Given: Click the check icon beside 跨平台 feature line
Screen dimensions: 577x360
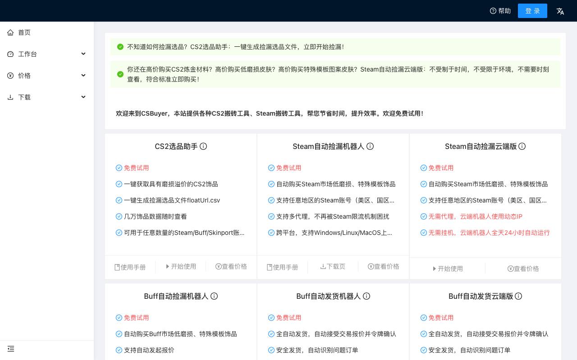Looking at the screenshot, I should (x=271, y=233).
